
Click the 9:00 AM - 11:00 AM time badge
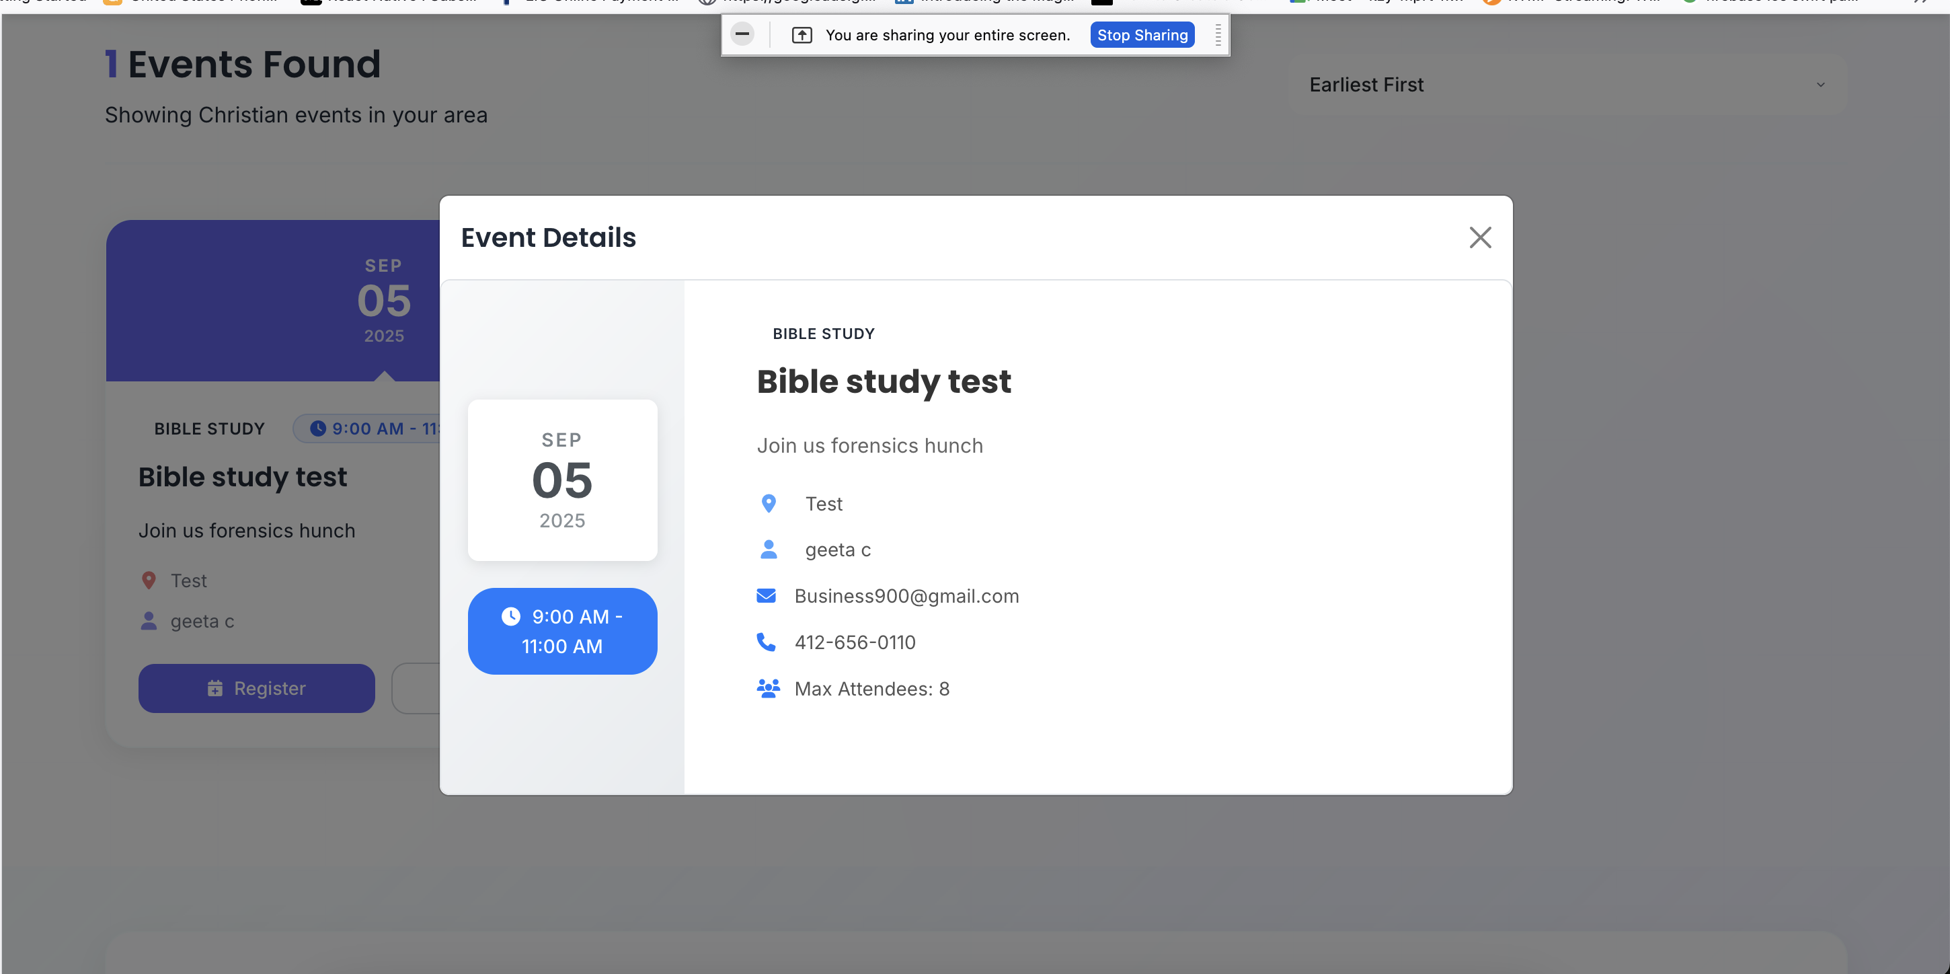(562, 632)
